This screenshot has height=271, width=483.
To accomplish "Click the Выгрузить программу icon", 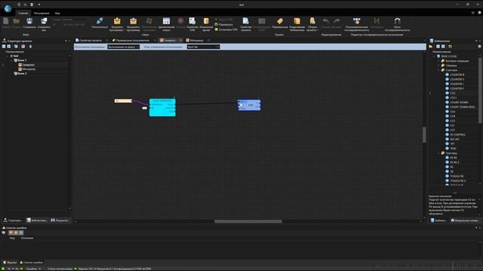I will click(x=133, y=21).
